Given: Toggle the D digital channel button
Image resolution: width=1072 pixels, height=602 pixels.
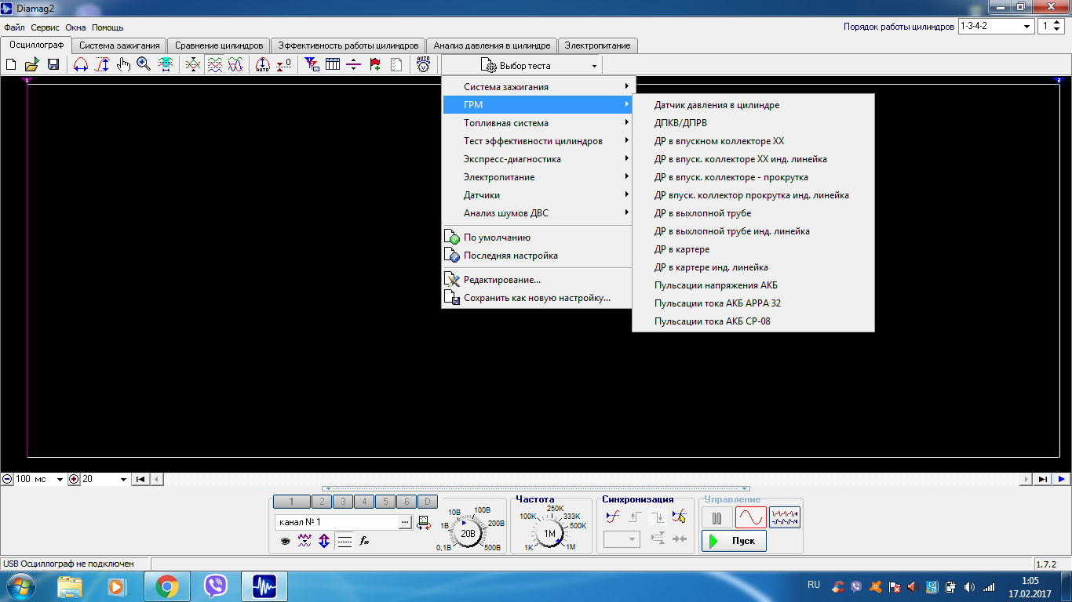Looking at the screenshot, I should coord(427,502).
